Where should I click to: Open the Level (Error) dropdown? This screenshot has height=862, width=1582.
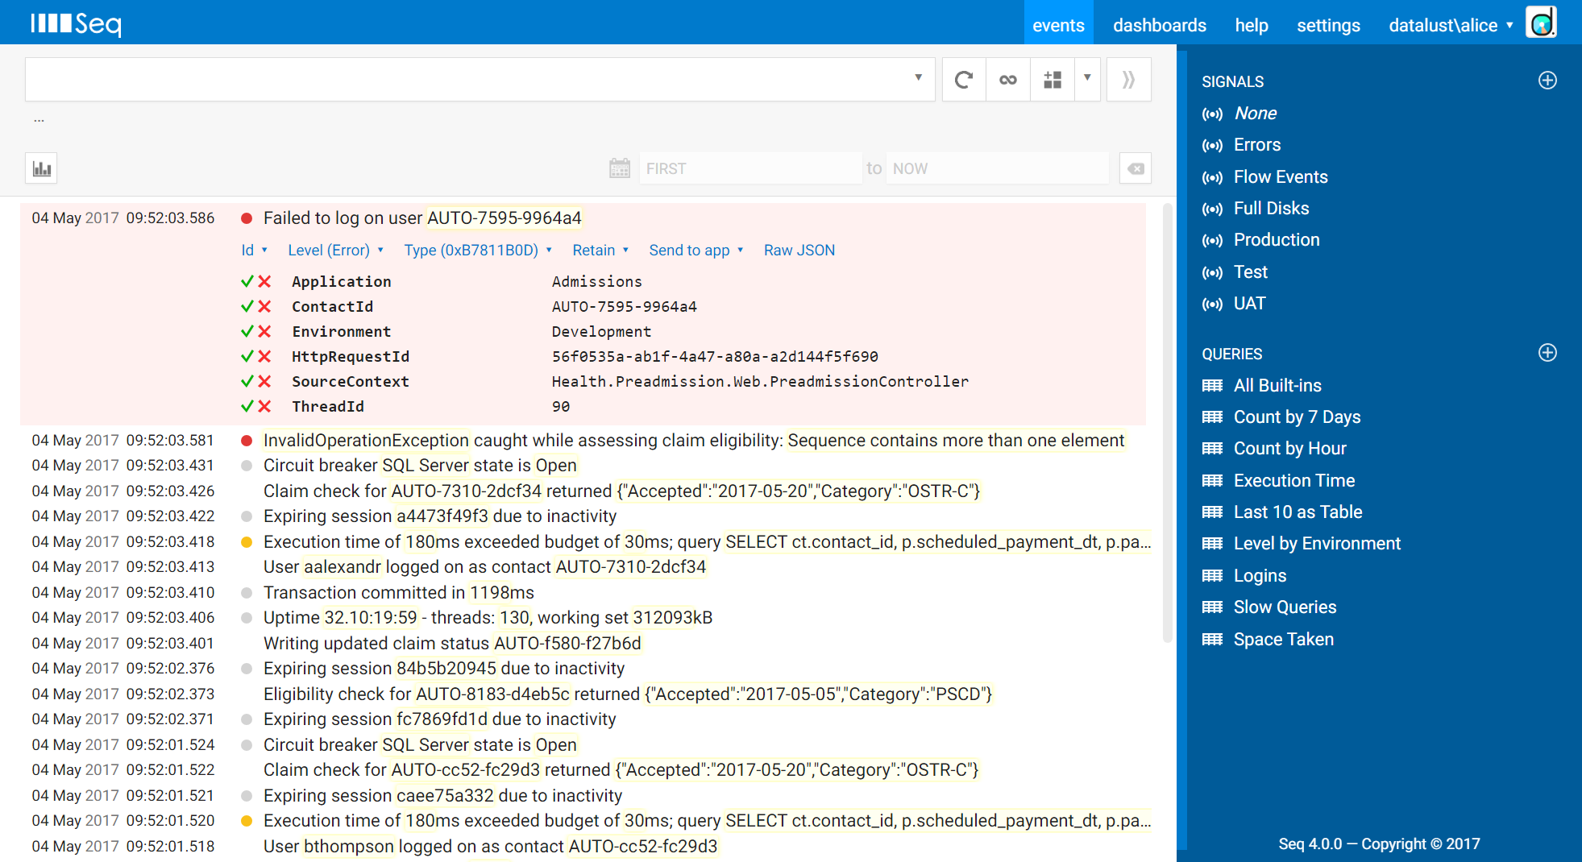coord(335,251)
